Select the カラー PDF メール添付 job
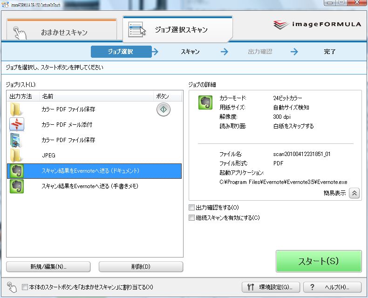 tap(95, 124)
